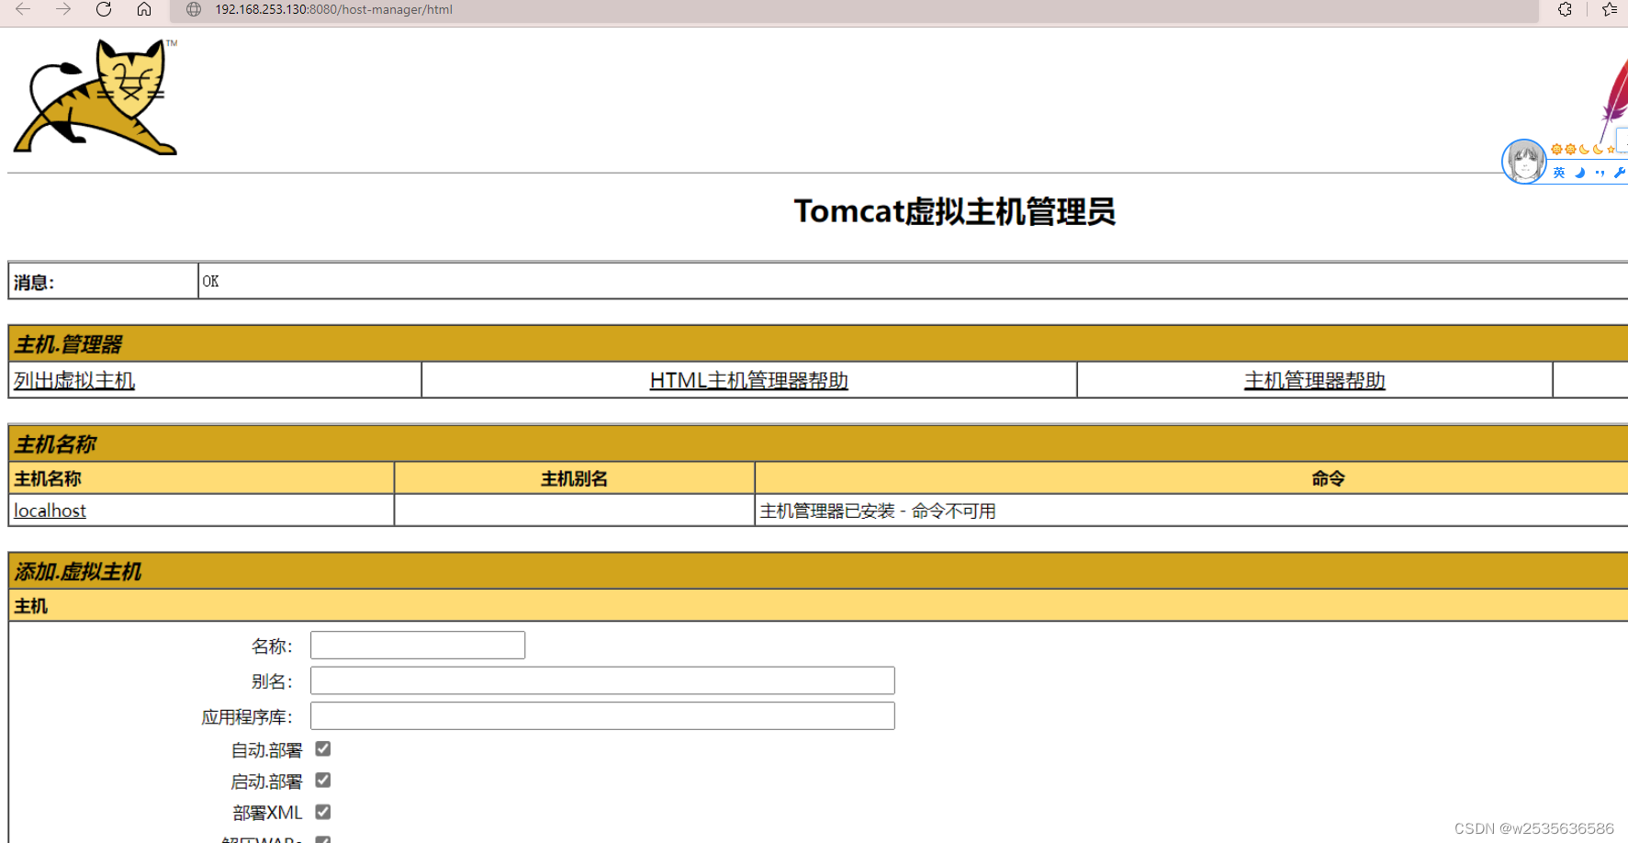Open the 列出虚拟主机 link
Viewport: 1628px width, 843px height.
pos(74,380)
